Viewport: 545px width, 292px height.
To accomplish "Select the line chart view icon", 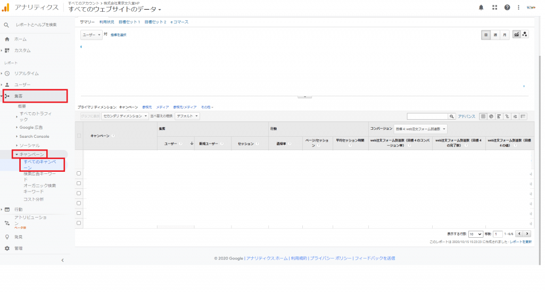I will 516,35.
